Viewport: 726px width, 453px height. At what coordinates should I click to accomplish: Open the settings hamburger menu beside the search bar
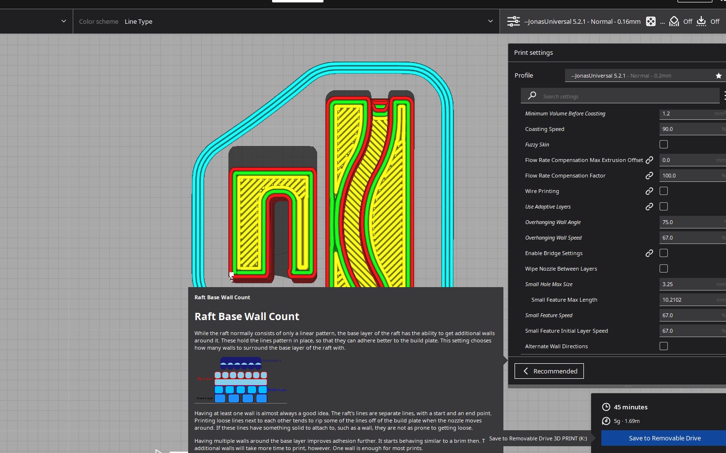(x=725, y=95)
